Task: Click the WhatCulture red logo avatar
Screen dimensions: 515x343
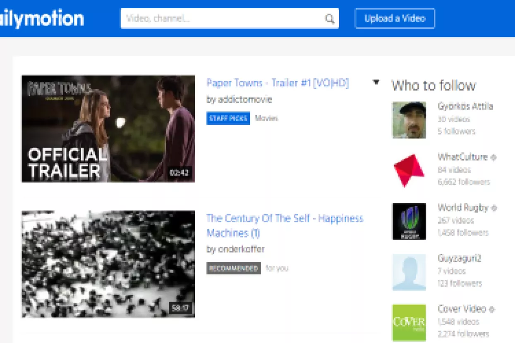Action: [x=409, y=170]
